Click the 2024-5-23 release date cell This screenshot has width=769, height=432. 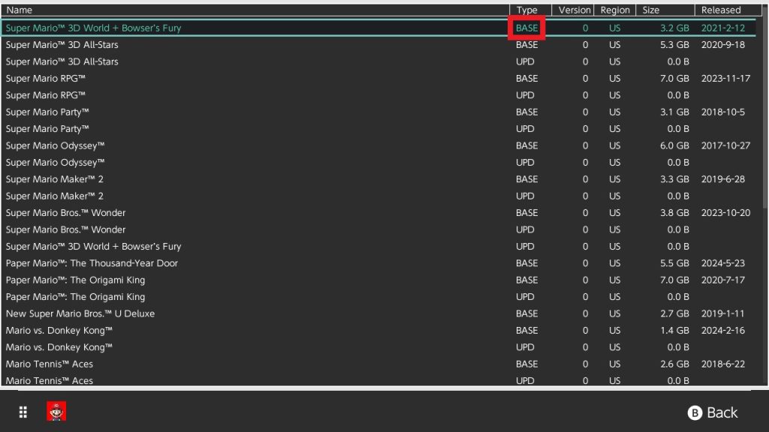tap(723, 263)
